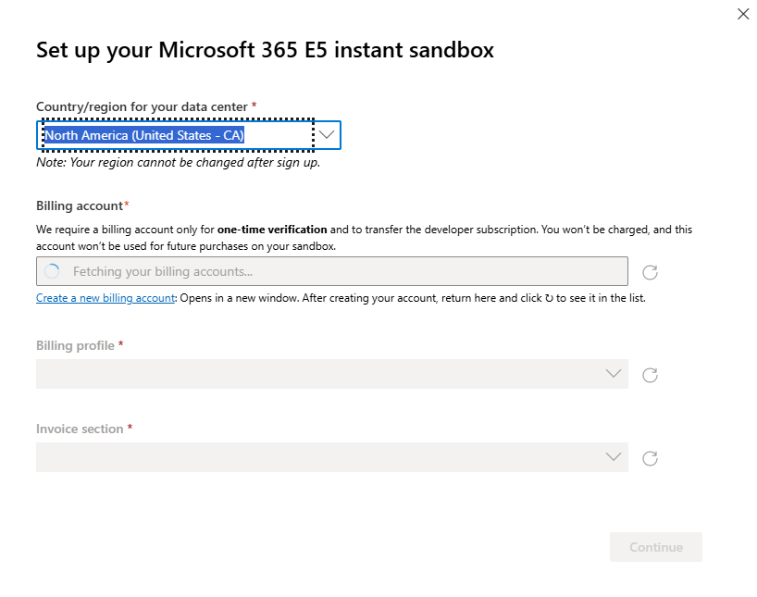The height and width of the screenshot is (597, 757).
Task: Refresh the Billing profile list
Action: [x=650, y=375]
